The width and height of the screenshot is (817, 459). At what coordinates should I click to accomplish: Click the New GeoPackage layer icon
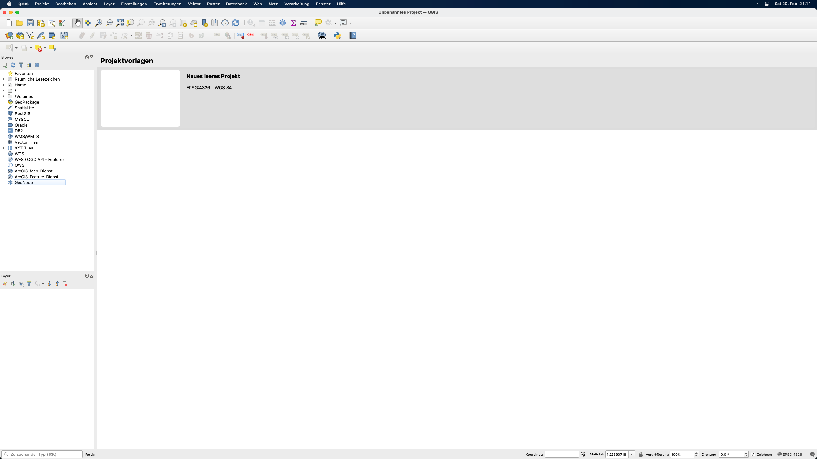(20, 35)
